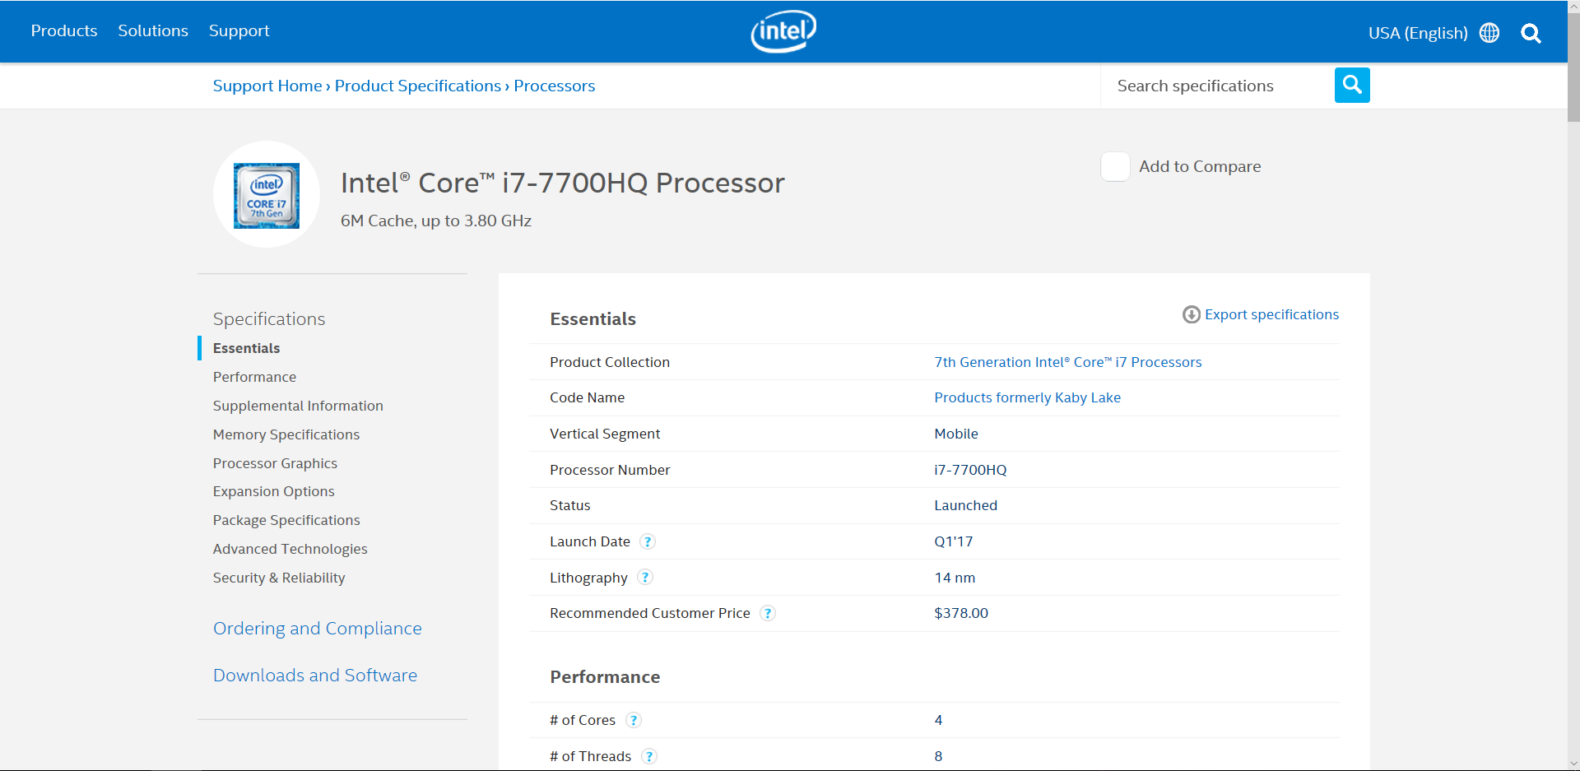Image resolution: width=1580 pixels, height=771 pixels.
Task: Follow the Products formerly Kaby Lake link
Action: click(x=1027, y=397)
